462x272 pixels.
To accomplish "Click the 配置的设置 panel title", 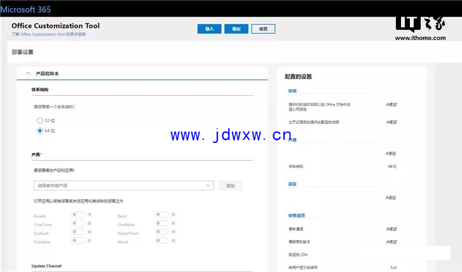I will point(298,77).
